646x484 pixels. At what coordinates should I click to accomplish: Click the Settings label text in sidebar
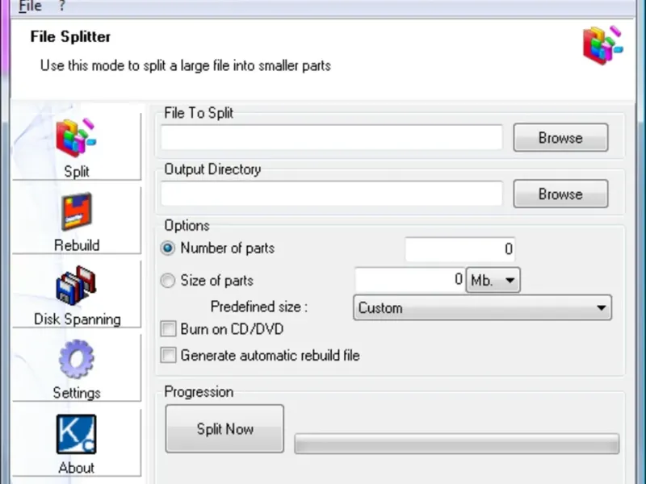[77, 393]
